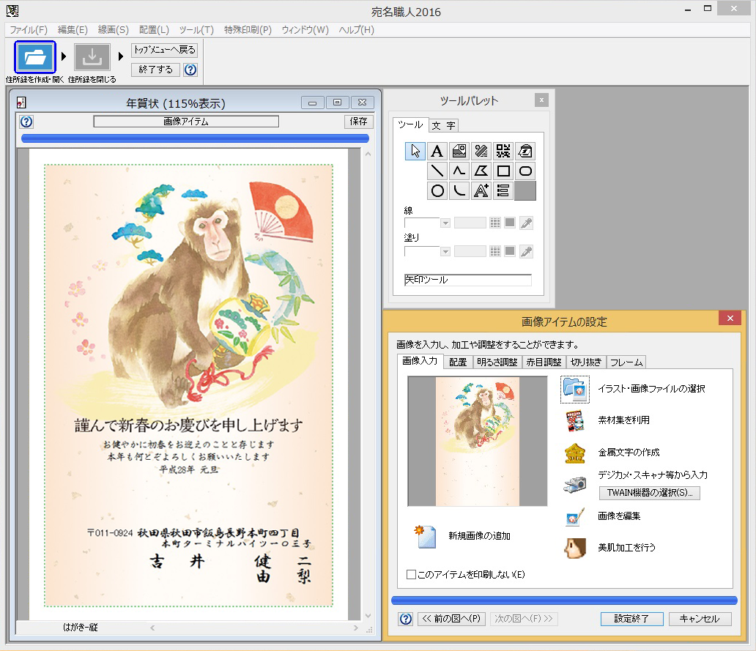Open the ファイル(F) menu

pos(29,30)
